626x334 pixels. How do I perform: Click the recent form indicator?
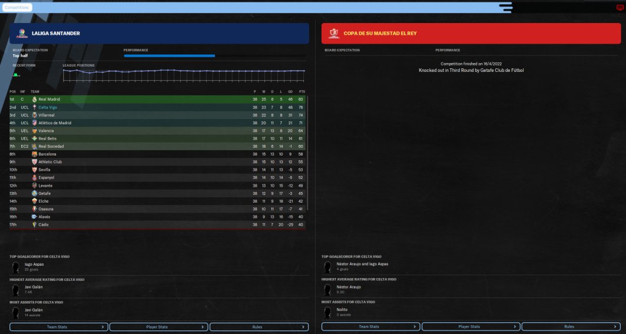(x=16, y=75)
